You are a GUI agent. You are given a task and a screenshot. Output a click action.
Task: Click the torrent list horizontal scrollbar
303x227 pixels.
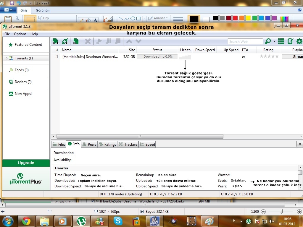coord(140,137)
